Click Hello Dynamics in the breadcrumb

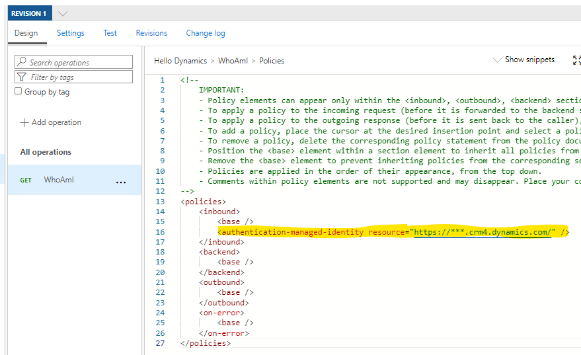(180, 61)
